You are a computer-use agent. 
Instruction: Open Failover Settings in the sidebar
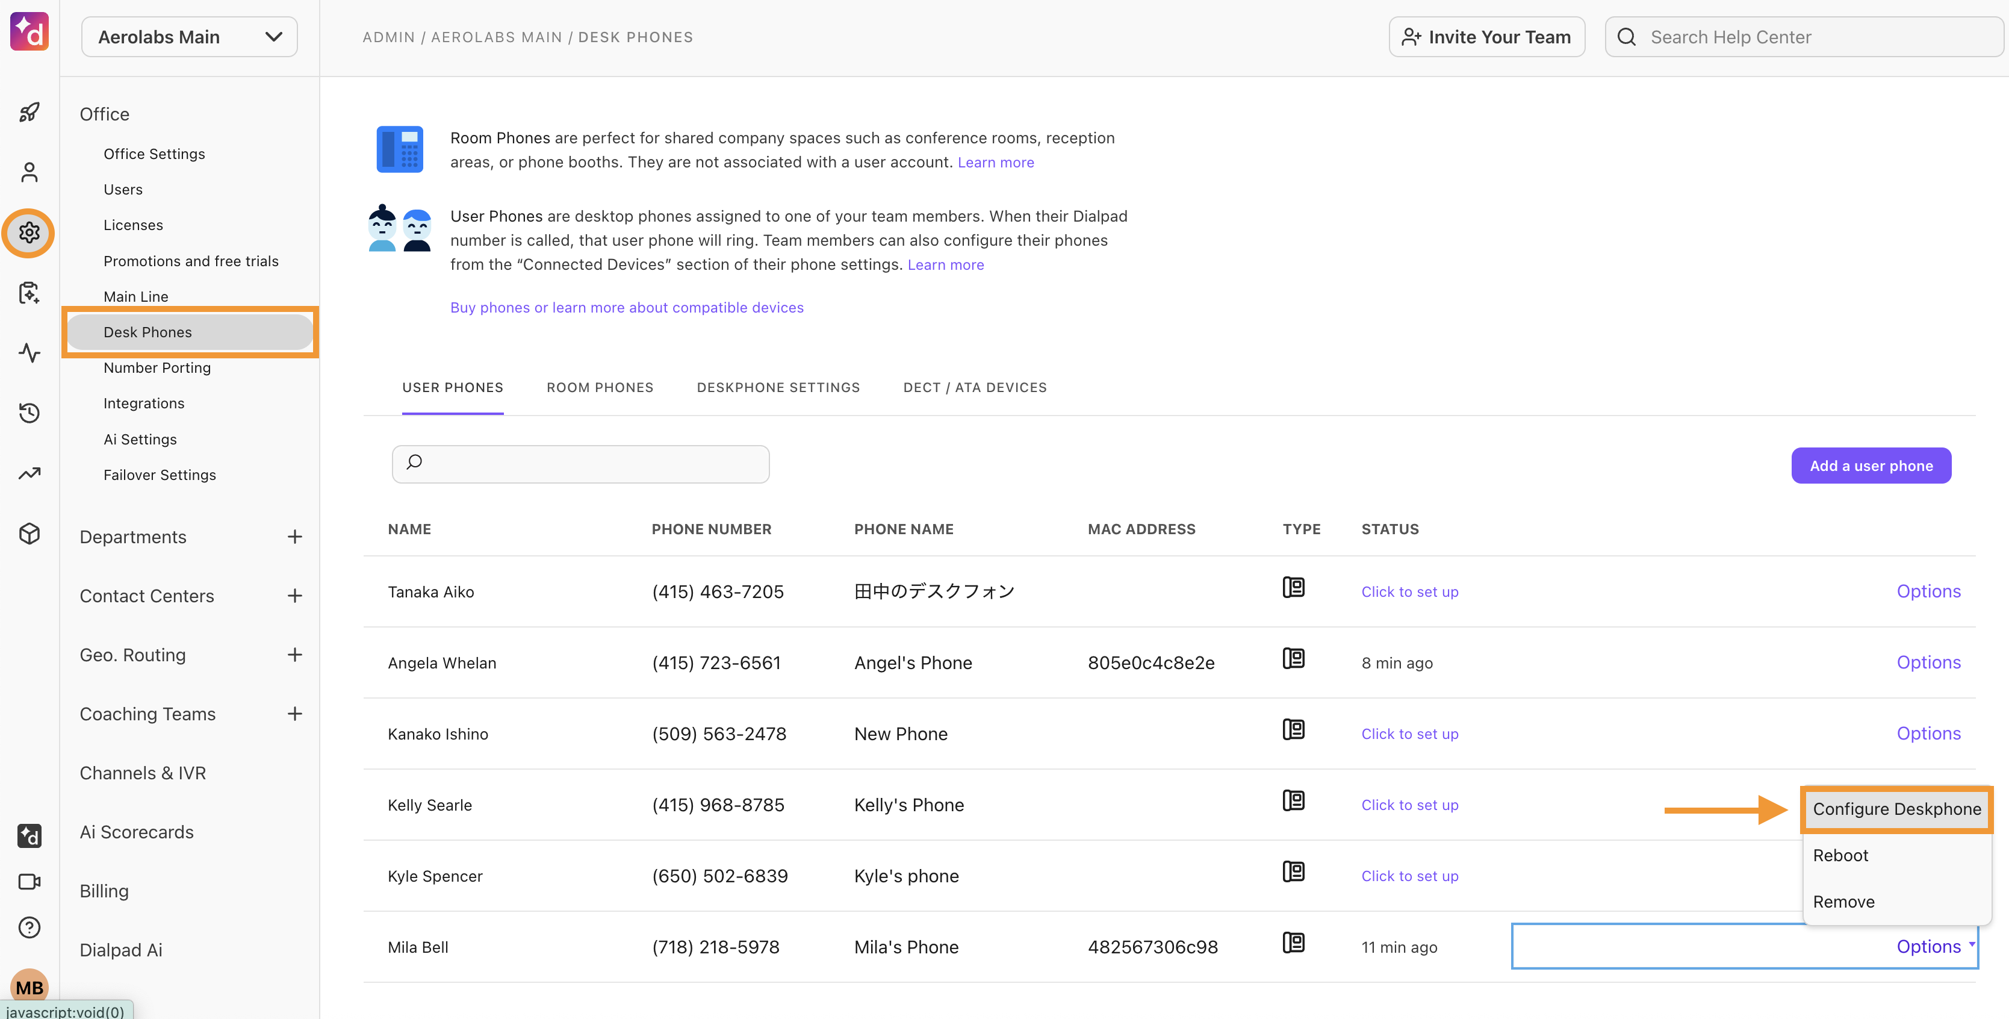(159, 475)
